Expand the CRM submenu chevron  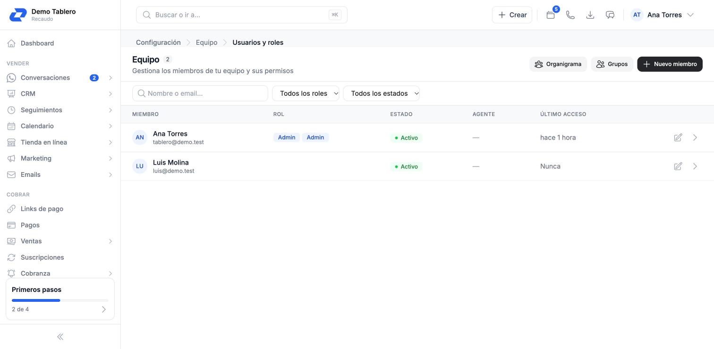click(110, 94)
